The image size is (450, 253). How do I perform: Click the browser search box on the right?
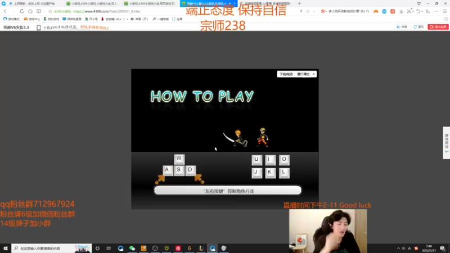tap(346, 11)
